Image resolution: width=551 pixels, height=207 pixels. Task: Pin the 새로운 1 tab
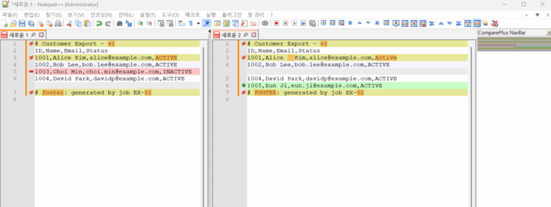(33, 35)
